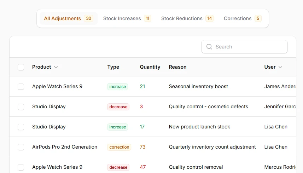
Task: Click the 30 count badge on All Adjustments
Action: [x=88, y=18]
